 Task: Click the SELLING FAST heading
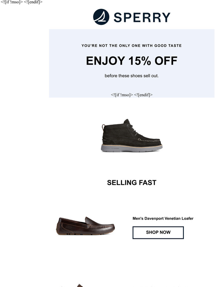(x=132, y=183)
